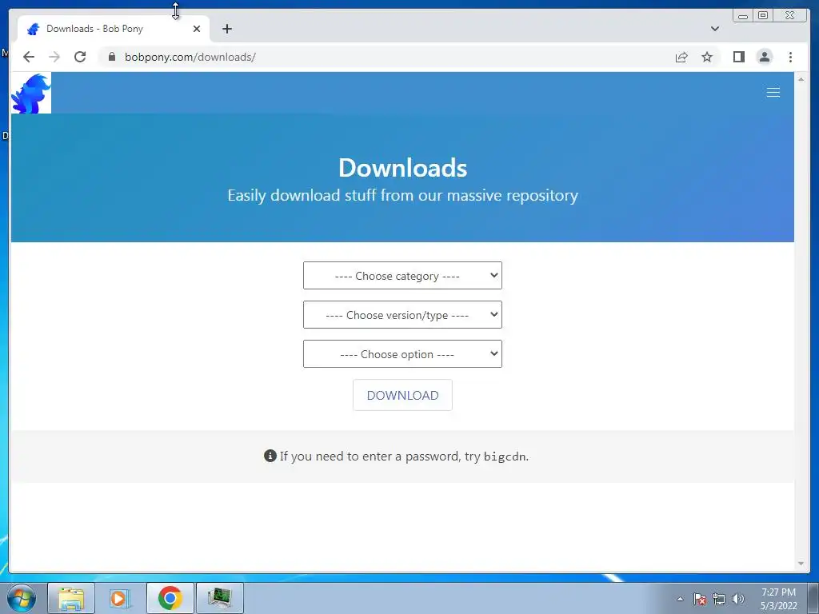Open the Chrome side panel
This screenshot has width=819, height=614.
(x=738, y=57)
